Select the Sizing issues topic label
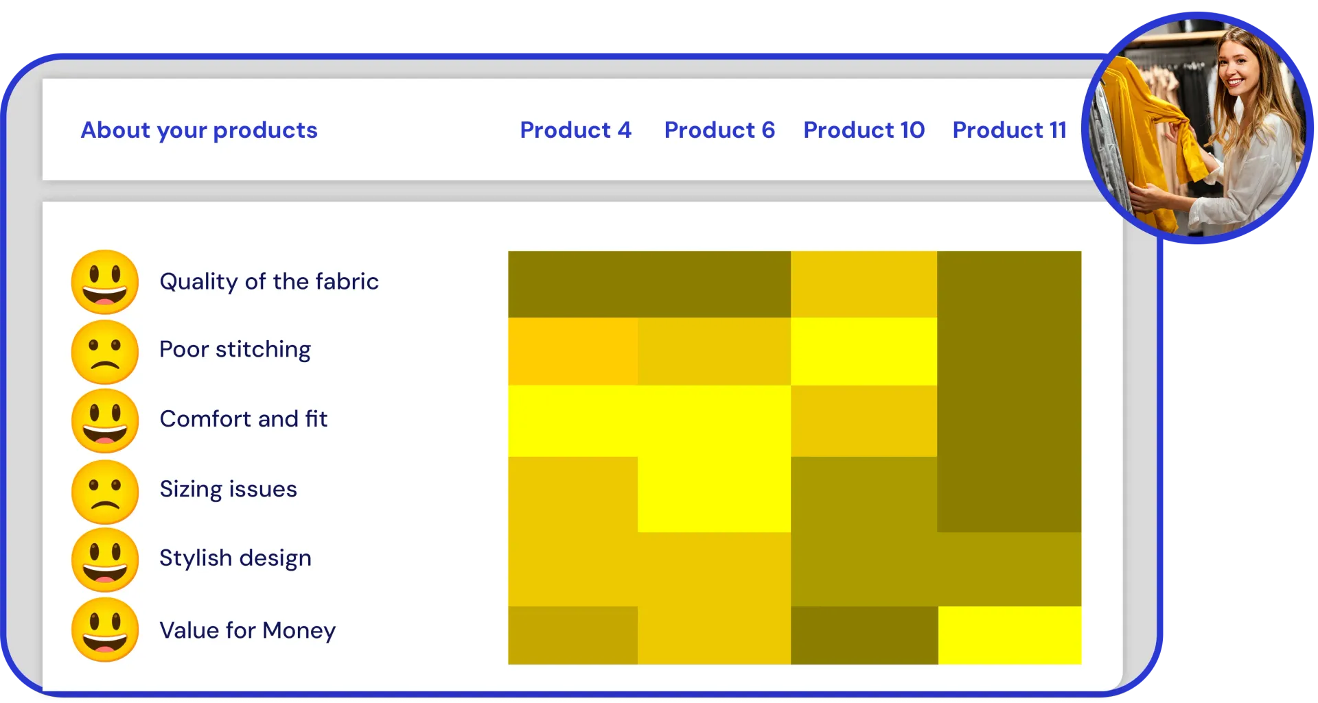 pyautogui.click(x=228, y=490)
